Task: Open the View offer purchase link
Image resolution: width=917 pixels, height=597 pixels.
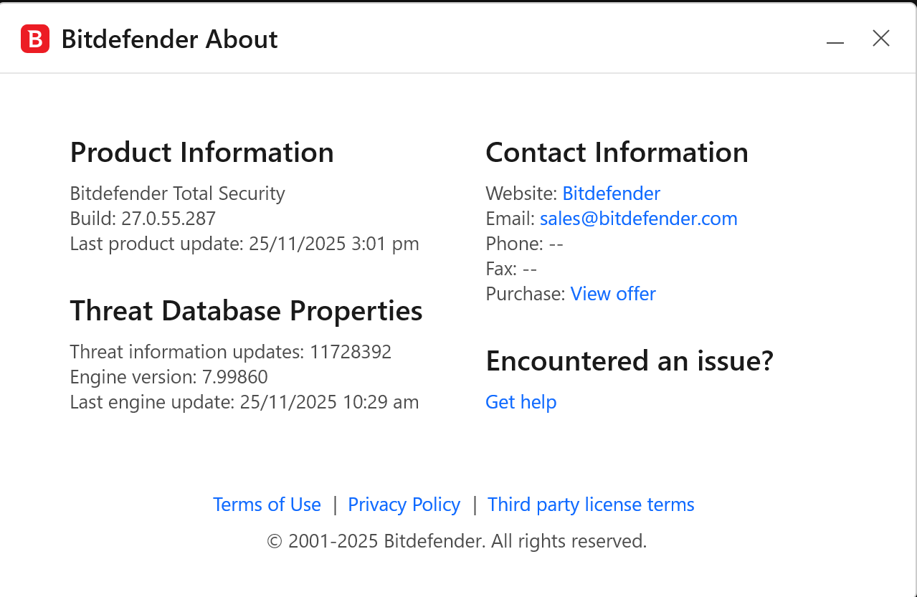Action: coord(613,294)
